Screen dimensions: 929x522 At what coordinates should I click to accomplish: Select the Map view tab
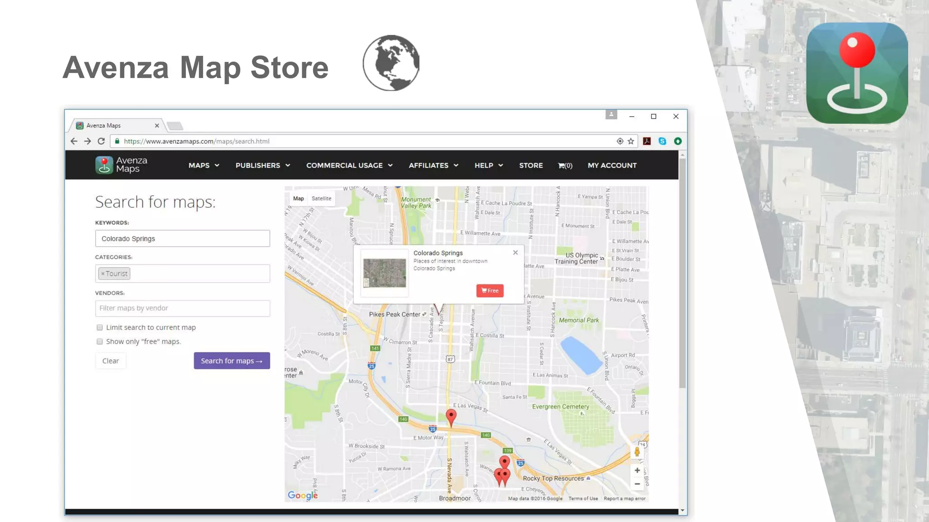pyautogui.click(x=298, y=198)
